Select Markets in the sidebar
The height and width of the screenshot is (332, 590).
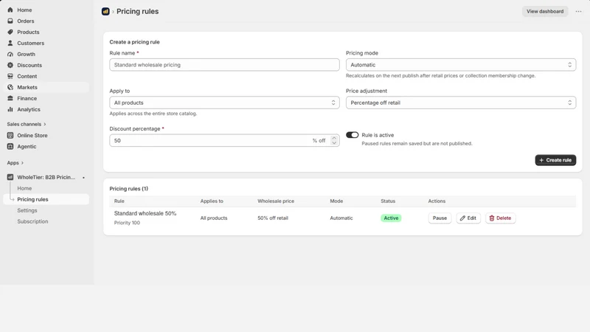[46, 87]
